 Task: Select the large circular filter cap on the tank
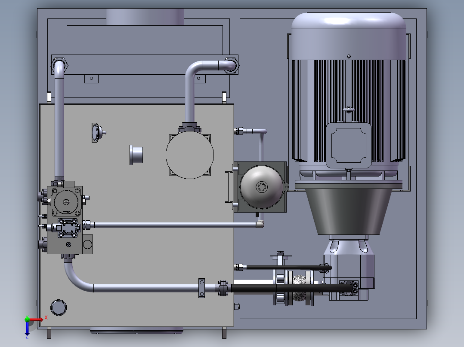tap(190, 155)
